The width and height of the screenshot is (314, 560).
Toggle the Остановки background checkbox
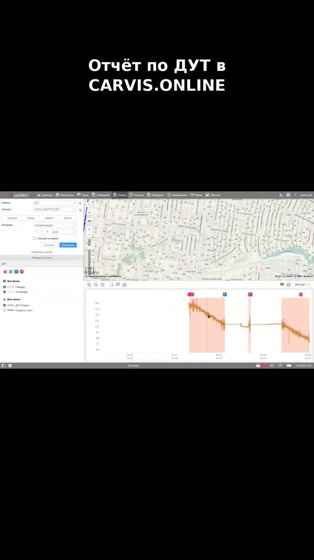(4, 292)
